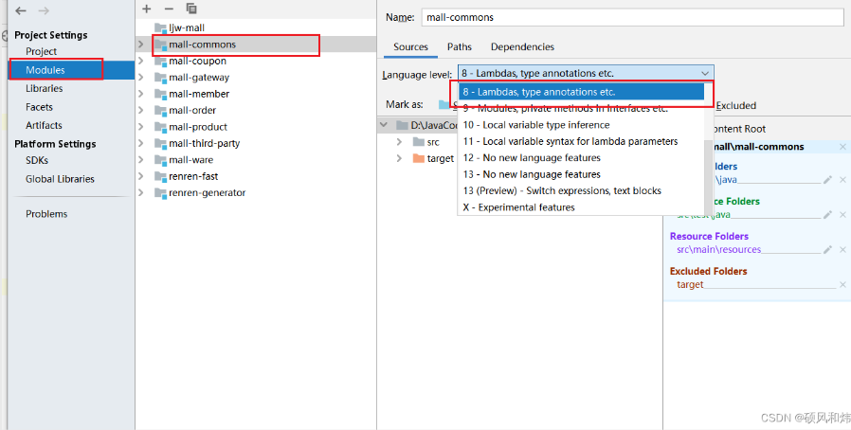Open Libraries in Project Settings

click(x=45, y=88)
